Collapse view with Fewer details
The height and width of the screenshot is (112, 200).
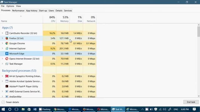10,102
